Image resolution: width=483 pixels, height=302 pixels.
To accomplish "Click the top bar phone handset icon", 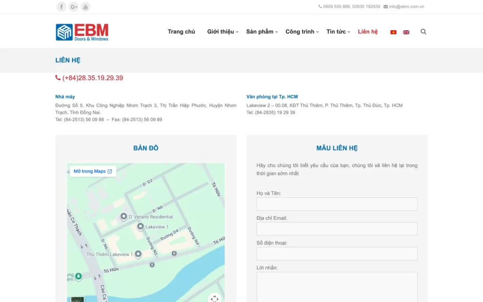I will point(320,7).
